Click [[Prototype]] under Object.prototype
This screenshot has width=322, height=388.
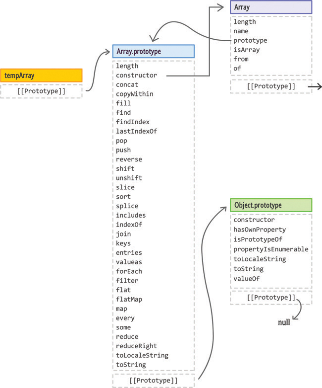pyautogui.click(x=271, y=298)
